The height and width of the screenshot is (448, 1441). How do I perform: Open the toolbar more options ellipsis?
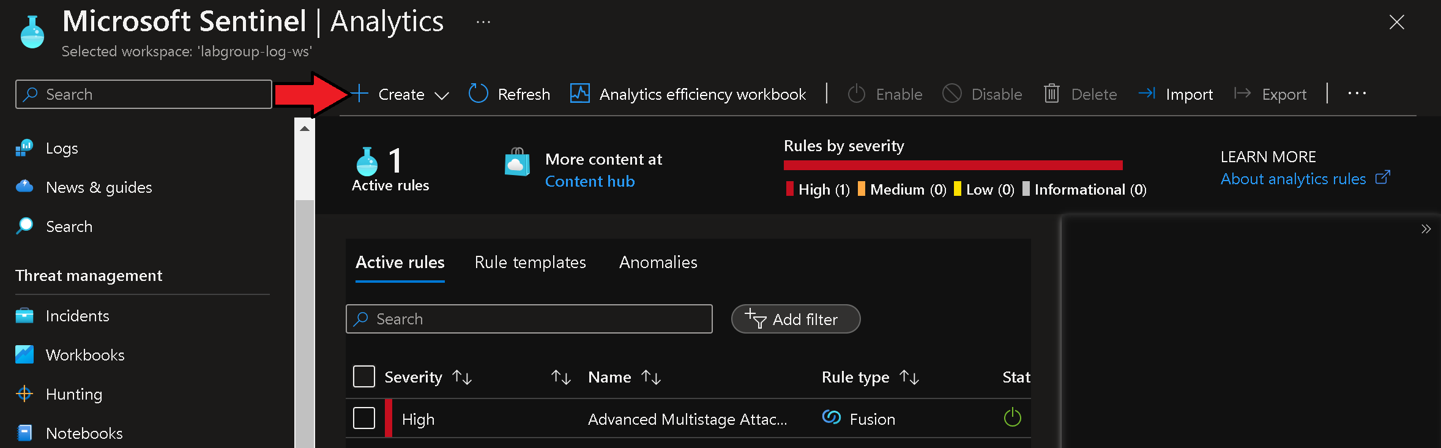point(1357,94)
